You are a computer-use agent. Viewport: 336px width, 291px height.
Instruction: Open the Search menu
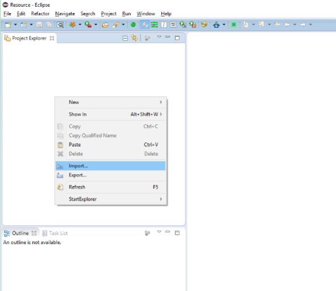pos(88,14)
